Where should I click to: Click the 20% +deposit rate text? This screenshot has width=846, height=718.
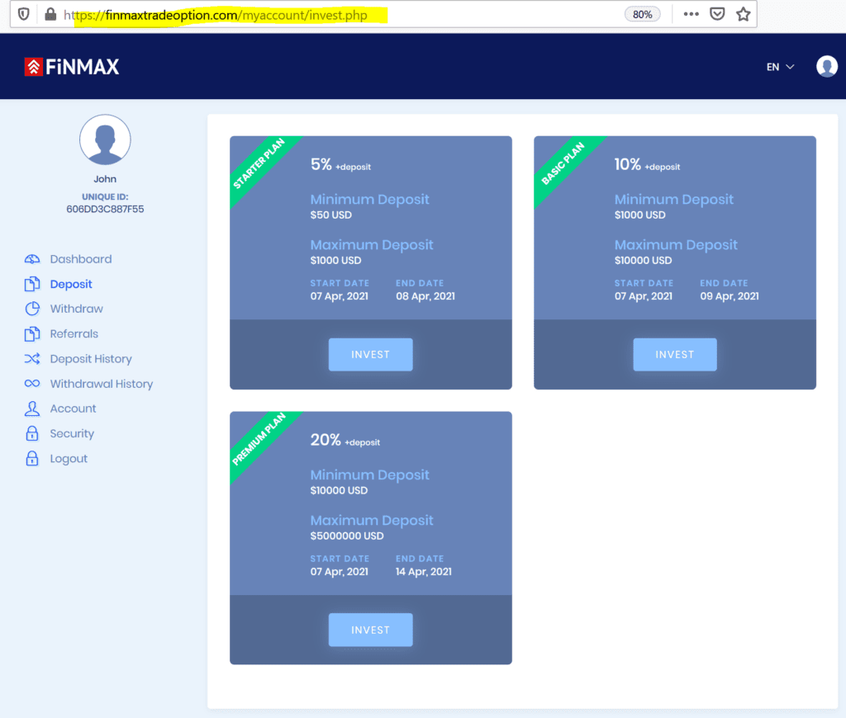tap(345, 440)
